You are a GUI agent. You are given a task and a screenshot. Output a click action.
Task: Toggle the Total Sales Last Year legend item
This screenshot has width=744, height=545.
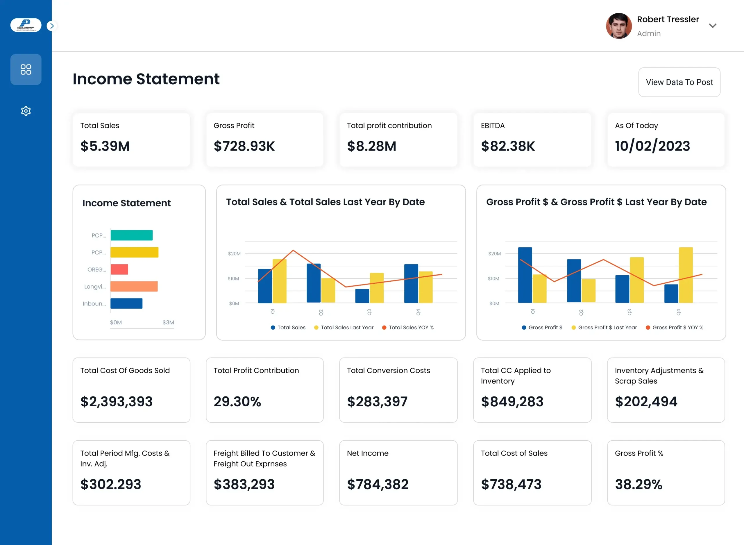click(x=344, y=328)
